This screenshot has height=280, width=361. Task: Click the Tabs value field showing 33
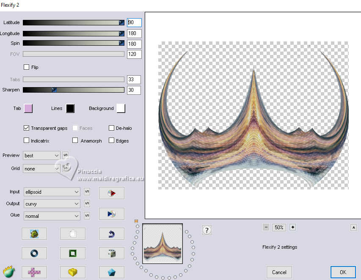tap(134, 80)
